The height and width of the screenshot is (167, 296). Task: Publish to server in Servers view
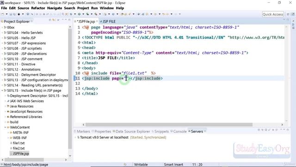[x=277, y=130]
